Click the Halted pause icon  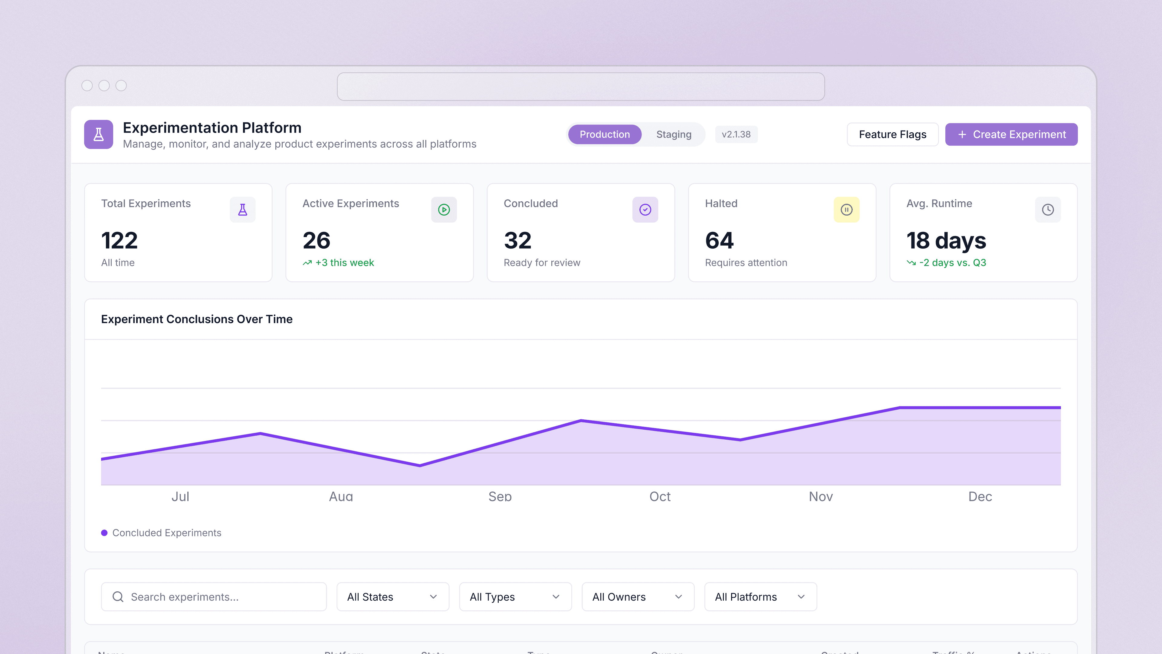click(846, 210)
